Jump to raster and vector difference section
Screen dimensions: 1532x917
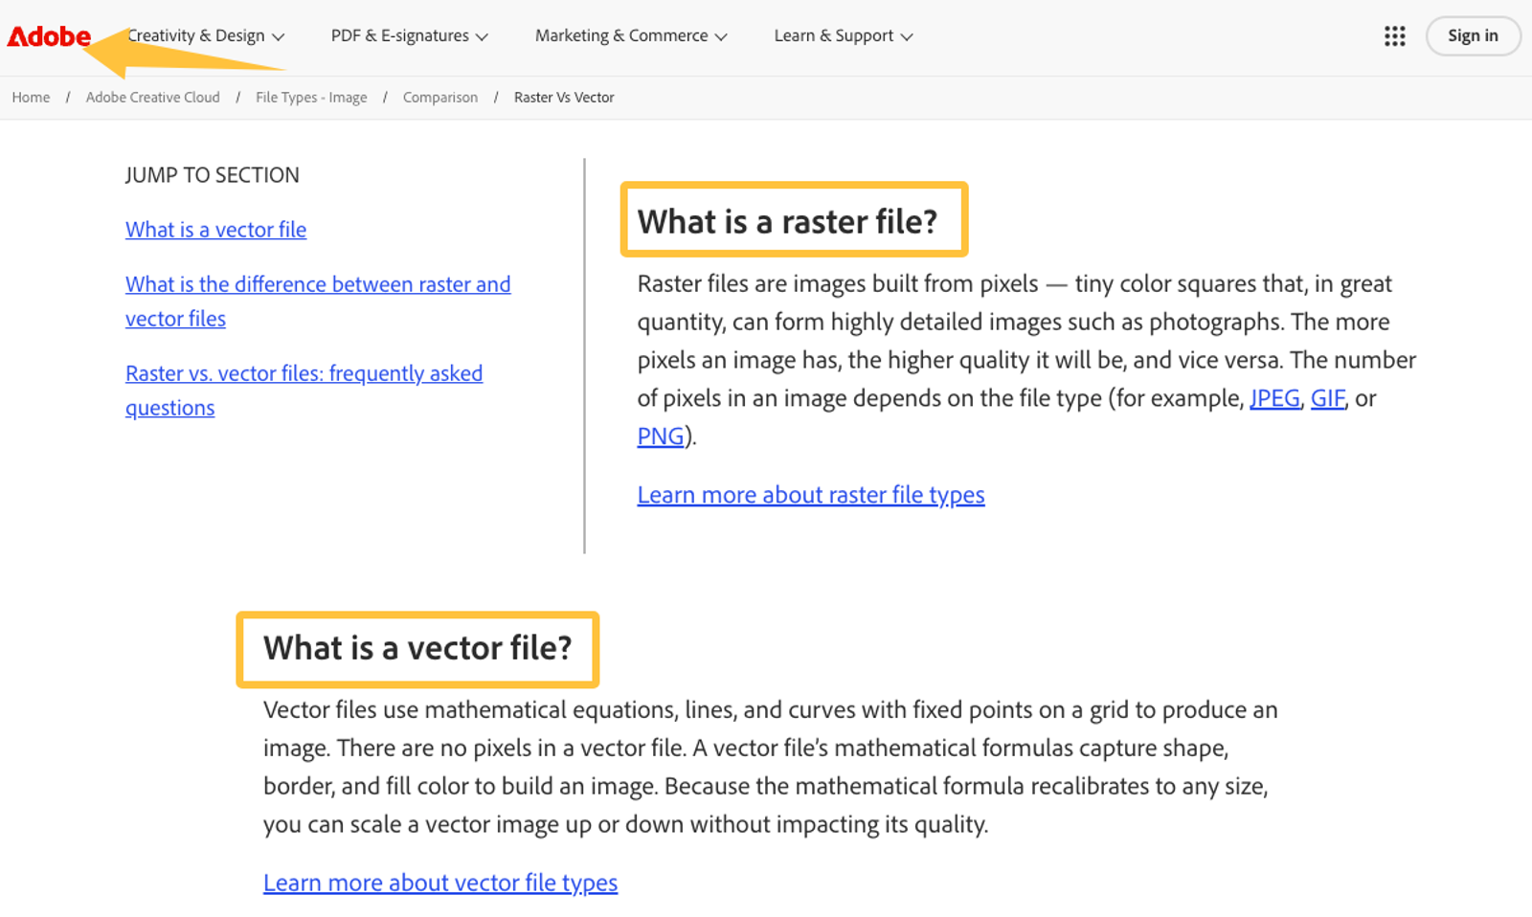(318, 302)
